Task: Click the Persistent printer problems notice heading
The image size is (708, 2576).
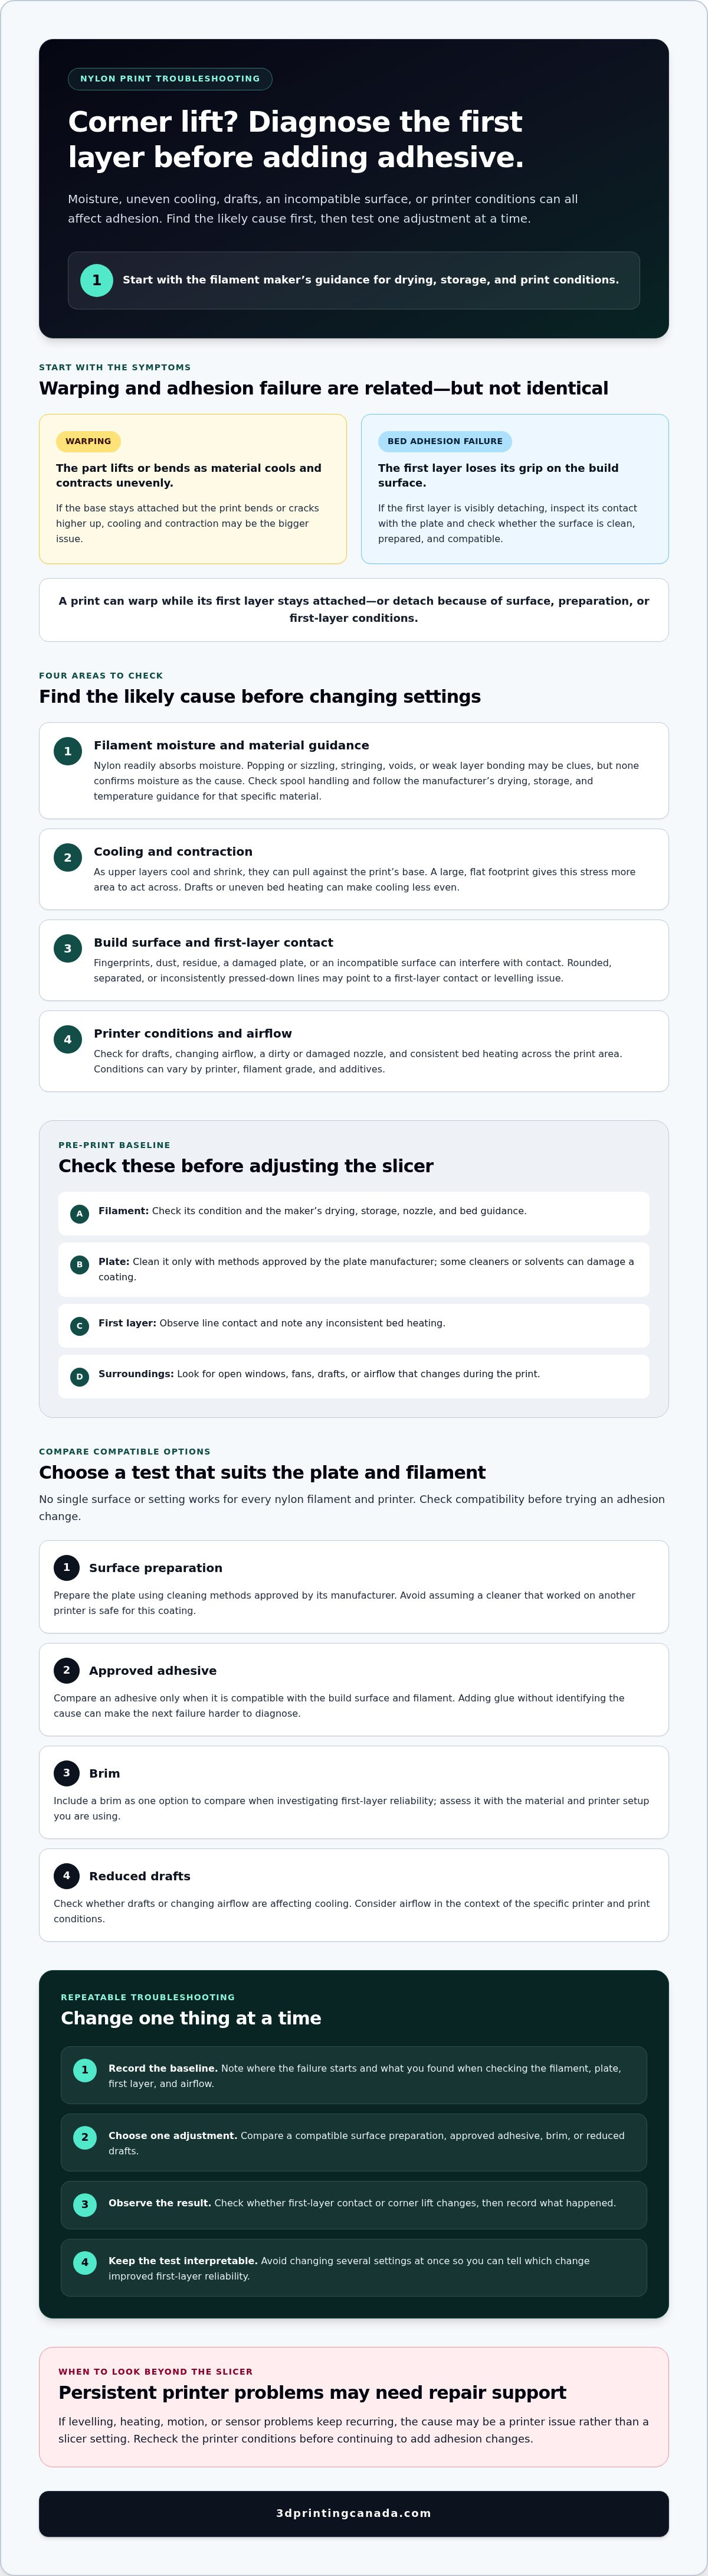Action: 312,2393
